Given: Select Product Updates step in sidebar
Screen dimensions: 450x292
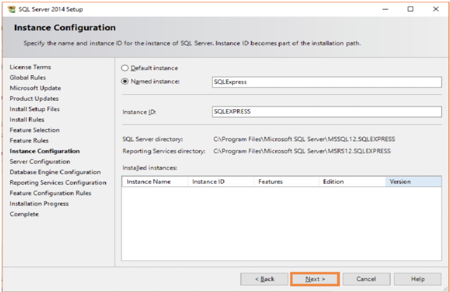Looking at the screenshot, I should click(34, 99).
